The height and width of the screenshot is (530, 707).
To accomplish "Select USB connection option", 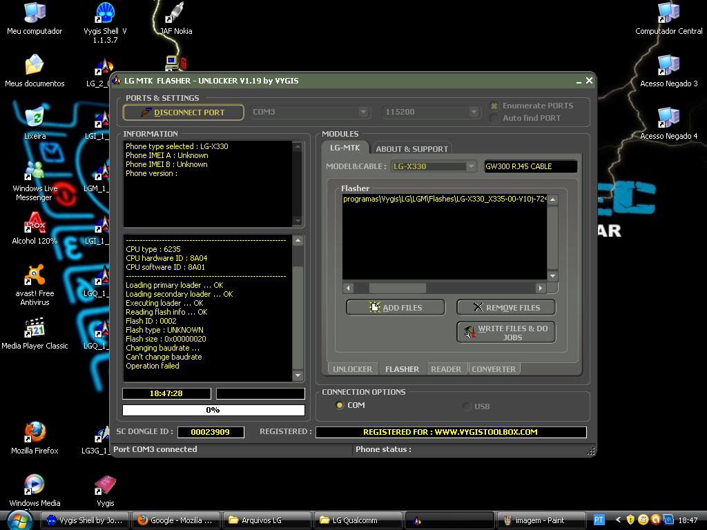I will point(467,406).
